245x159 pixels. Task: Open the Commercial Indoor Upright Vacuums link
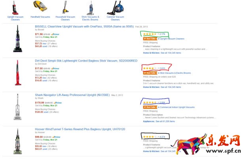coord(177,107)
